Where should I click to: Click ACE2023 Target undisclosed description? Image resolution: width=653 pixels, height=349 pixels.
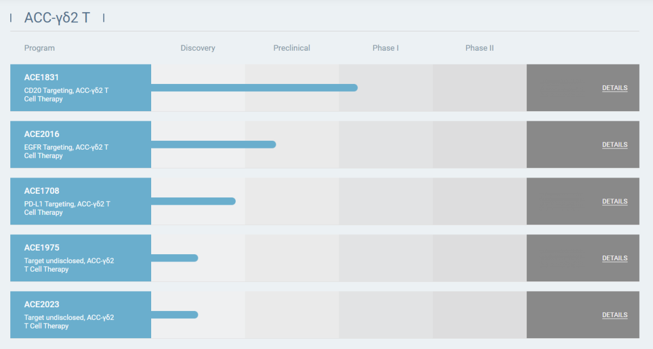(x=69, y=322)
